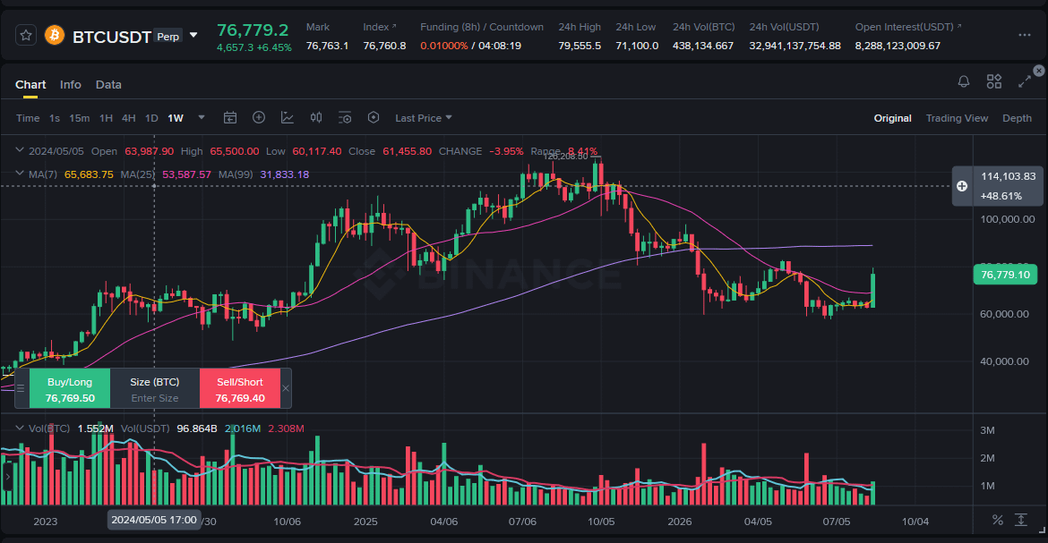Select the 15m interval
Image resolution: width=1048 pixels, height=543 pixels.
(x=80, y=118)
